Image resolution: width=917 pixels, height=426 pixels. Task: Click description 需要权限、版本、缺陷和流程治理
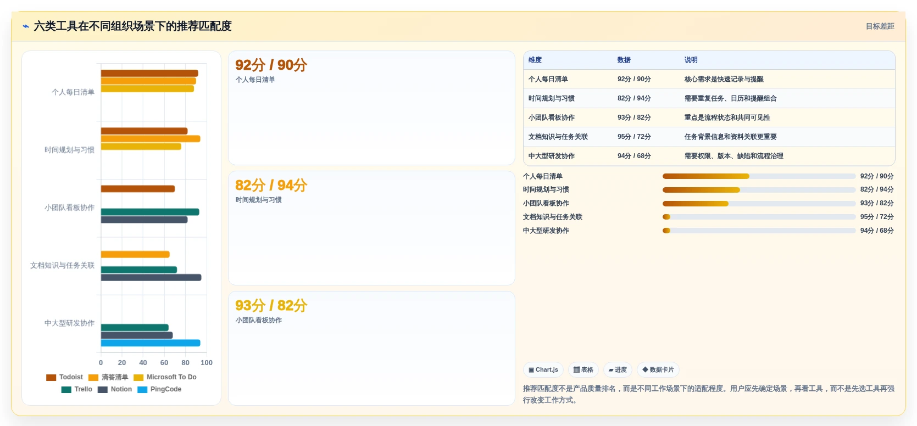coord(734,156)
